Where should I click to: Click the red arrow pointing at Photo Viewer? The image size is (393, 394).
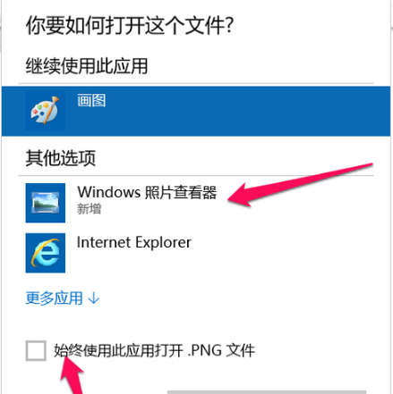300,185
